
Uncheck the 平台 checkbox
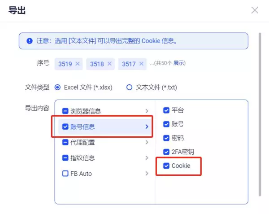tap(166, 110)
